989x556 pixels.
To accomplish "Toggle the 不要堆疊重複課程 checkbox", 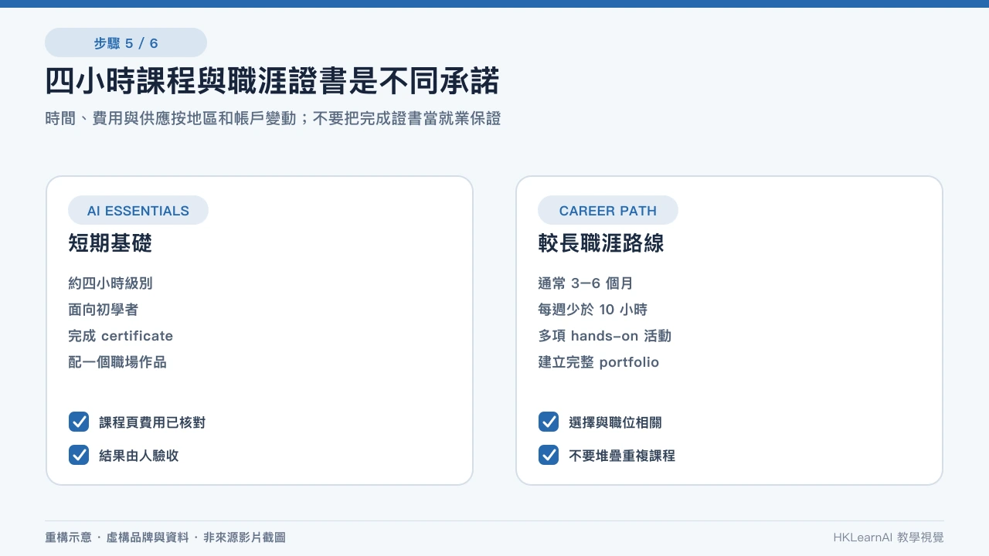I will pyautogui.click(x=549, y=455).
